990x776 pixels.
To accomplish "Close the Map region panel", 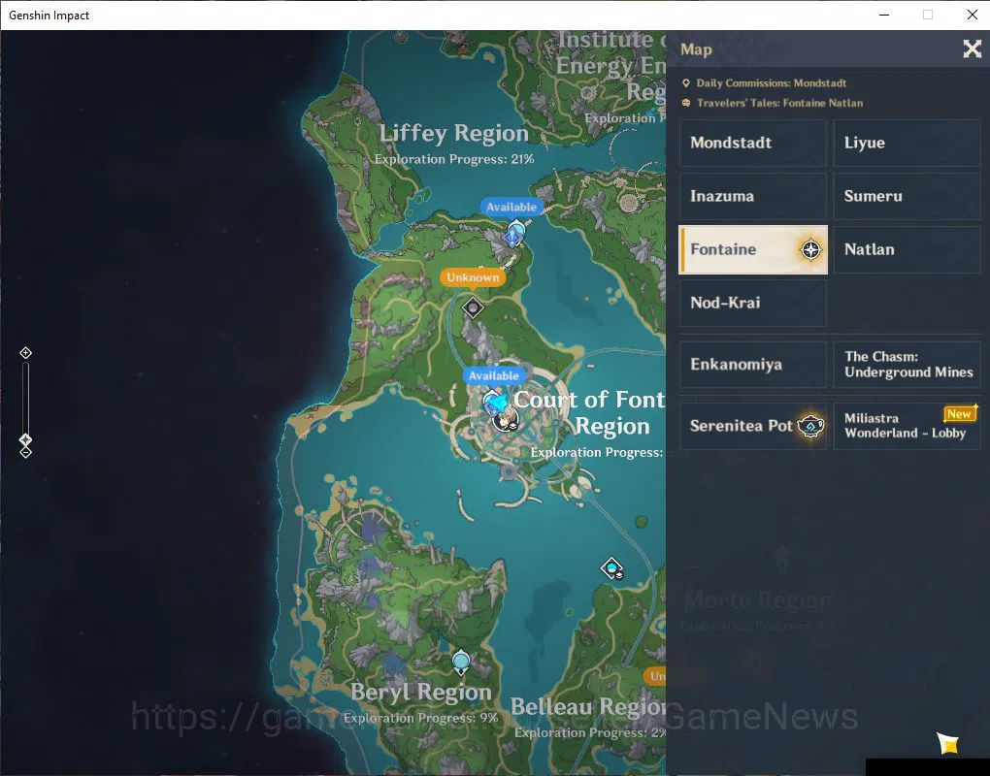I will (972, 48).
